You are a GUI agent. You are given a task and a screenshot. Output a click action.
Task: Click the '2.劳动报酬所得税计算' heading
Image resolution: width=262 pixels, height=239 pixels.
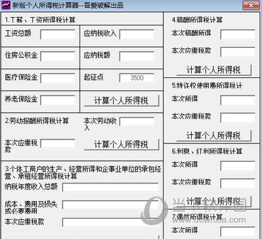(x=37, y=120)
